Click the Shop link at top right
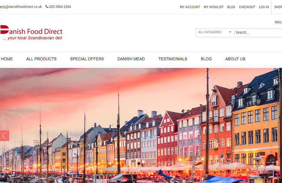Screen dimensions: 282x183 pos(278,7)
